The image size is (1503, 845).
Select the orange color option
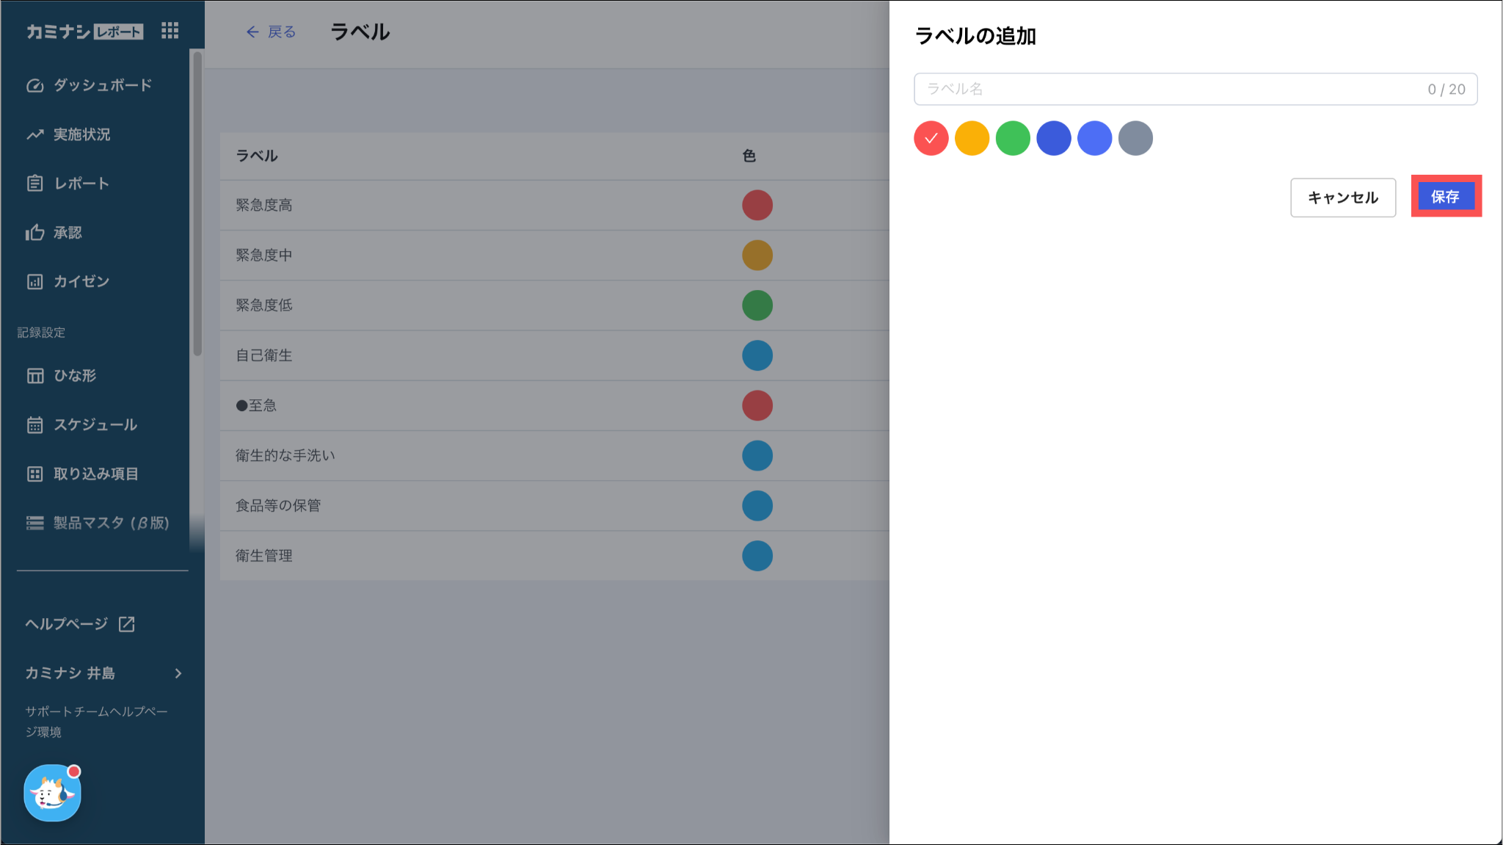972,138
